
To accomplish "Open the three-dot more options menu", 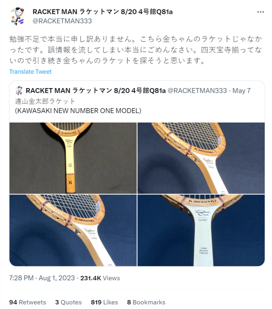I will [261, 12].
